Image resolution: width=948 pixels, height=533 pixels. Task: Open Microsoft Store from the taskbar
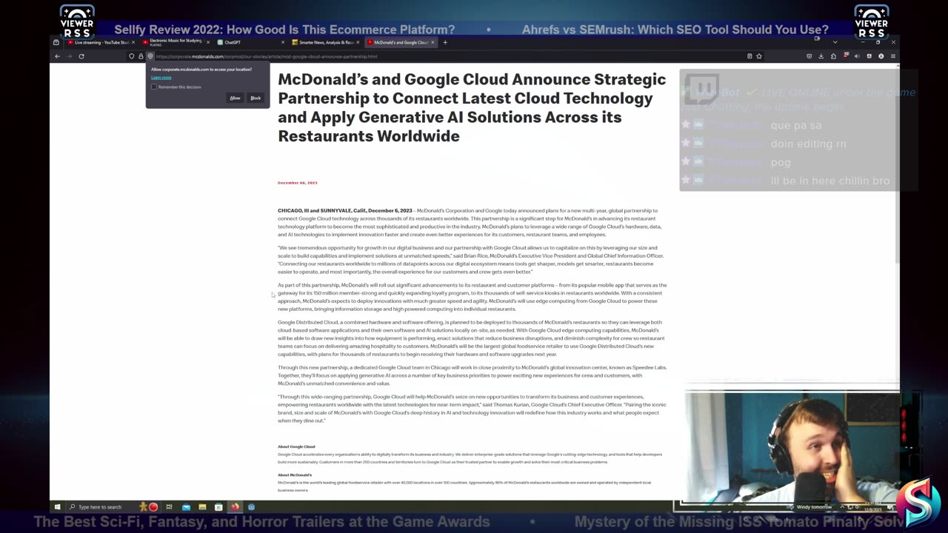[x=218, y=507]
